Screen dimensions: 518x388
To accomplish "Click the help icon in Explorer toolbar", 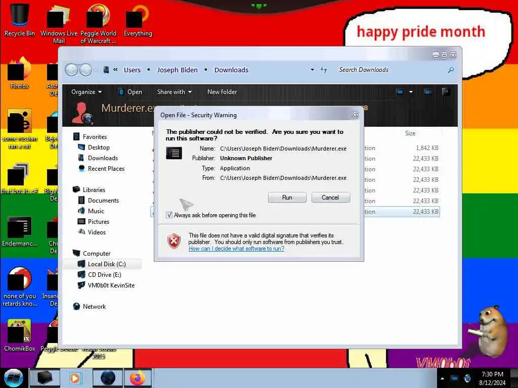I will click(446, 92).
